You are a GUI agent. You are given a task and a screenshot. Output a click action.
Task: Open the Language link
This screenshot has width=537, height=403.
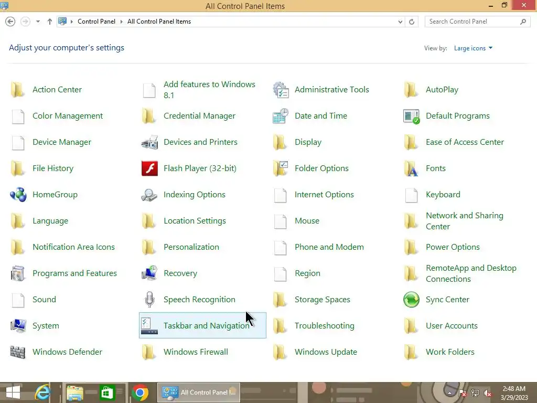tap(50, 221)
